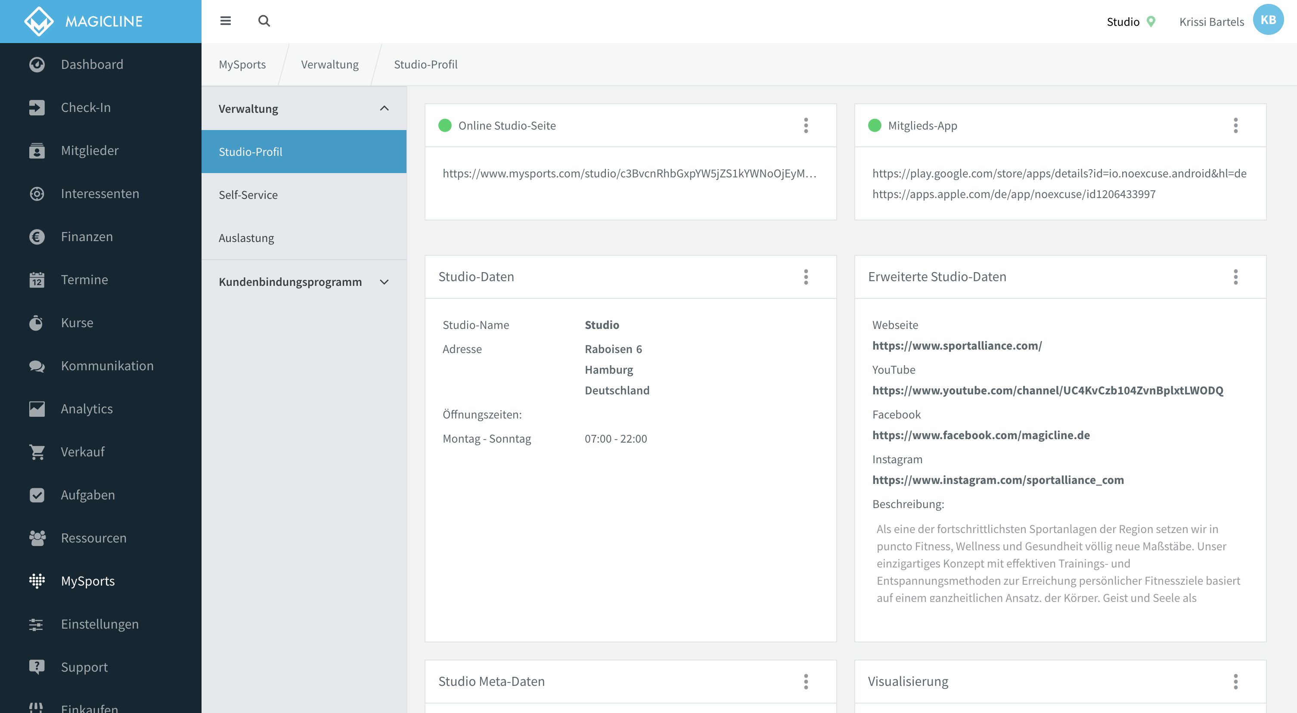Go to Dashboard in sidebar
This screenshot has height=713, width=1297.
(101, 65)
